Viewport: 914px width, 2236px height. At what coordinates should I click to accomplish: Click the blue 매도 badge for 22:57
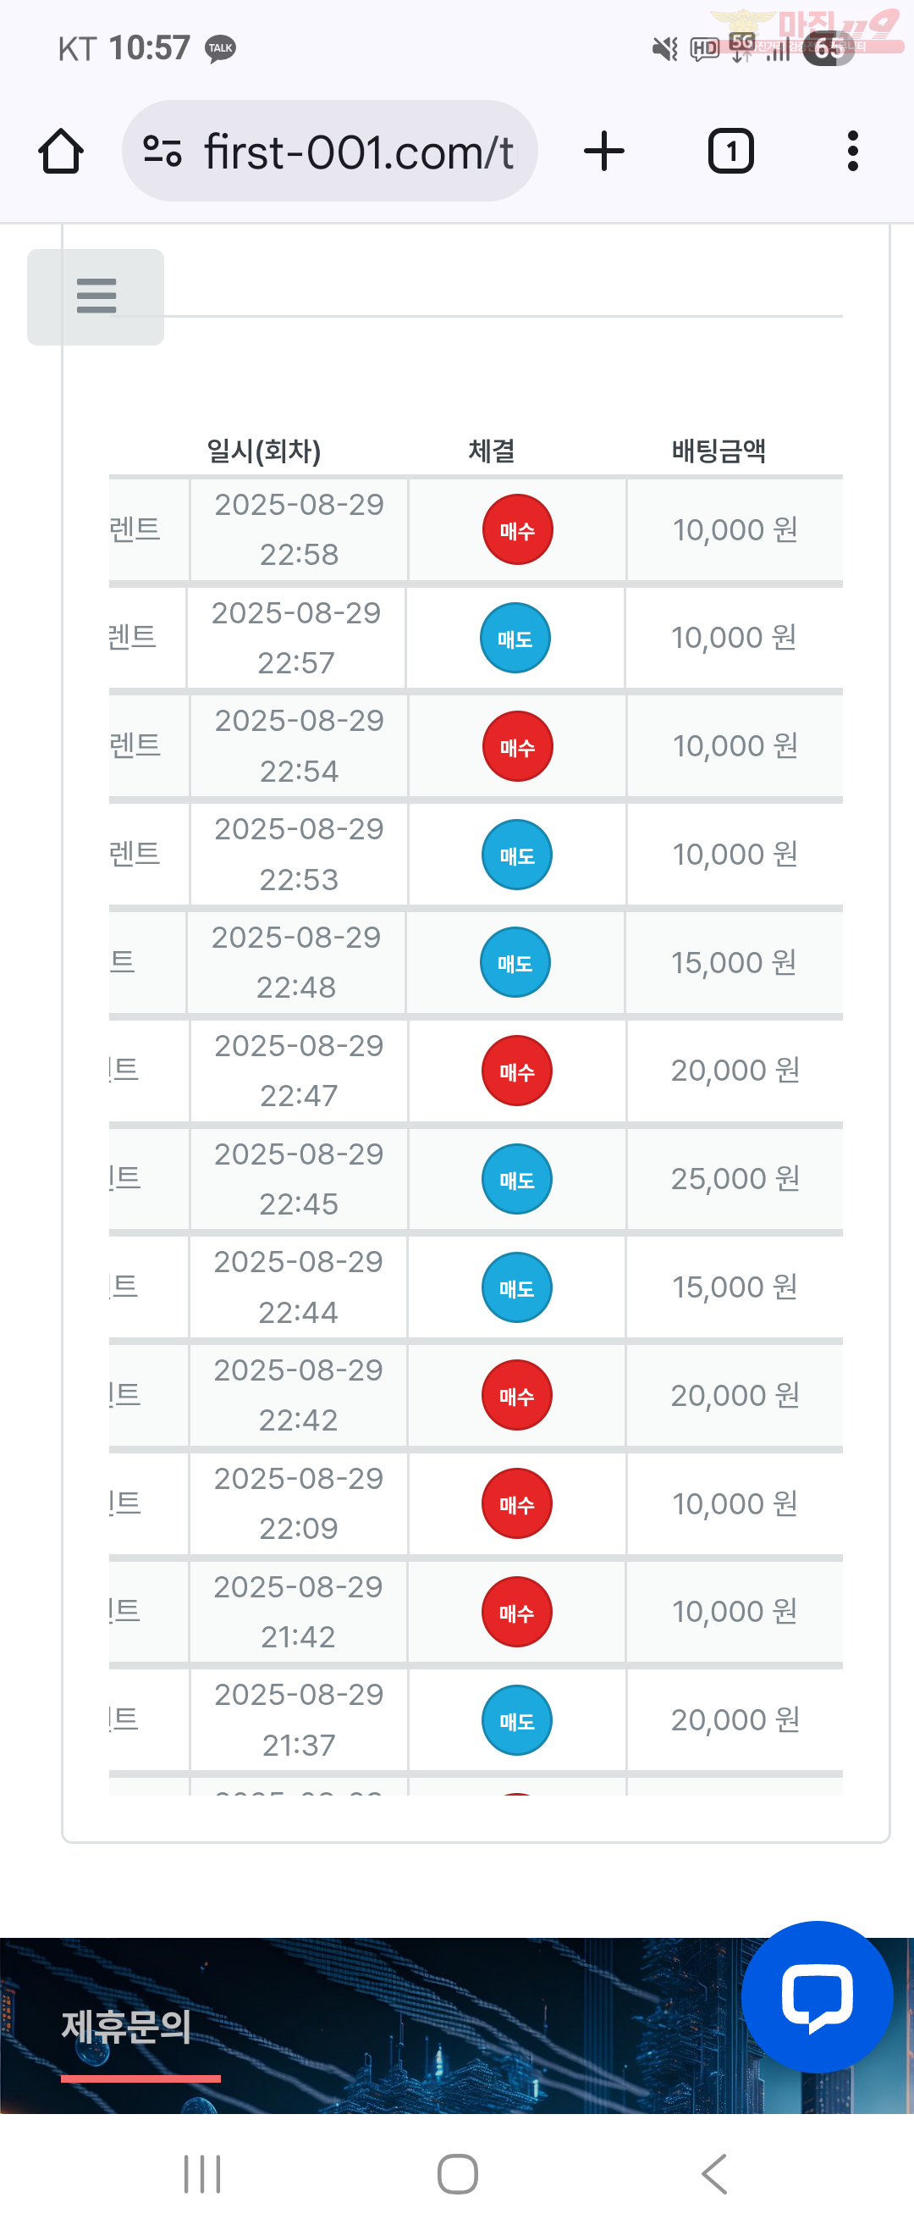click(x=515, y=638)
